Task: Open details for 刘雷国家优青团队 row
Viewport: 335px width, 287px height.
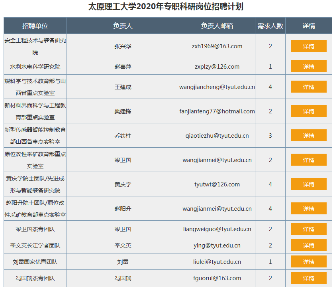Action: coord(308,262)
